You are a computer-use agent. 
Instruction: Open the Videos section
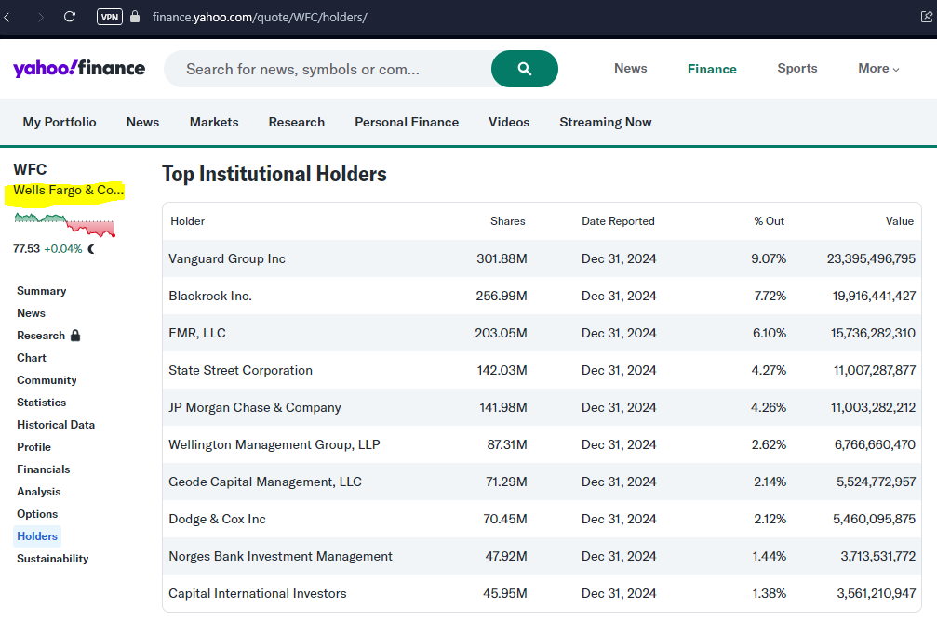tap(509, 122)
